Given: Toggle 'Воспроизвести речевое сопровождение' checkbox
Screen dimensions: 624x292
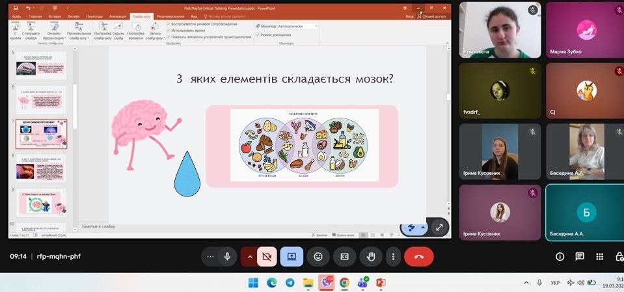Looking at the screenshot, I should (x=169, y=23).
